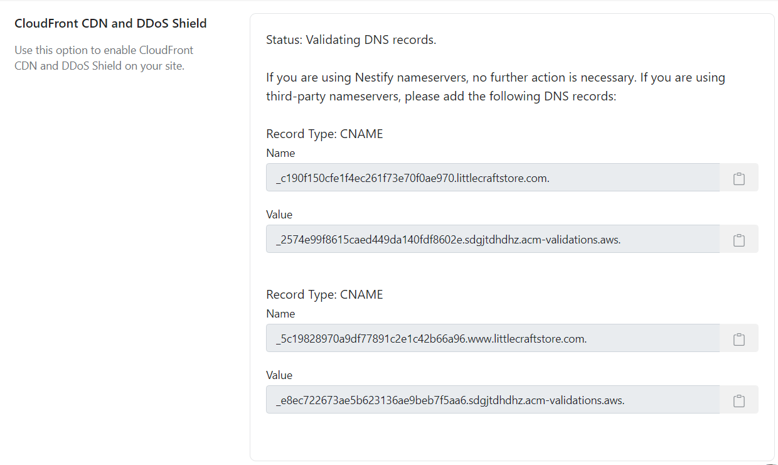Click the _2574e99f Value field
778x465 pixels.
493,239
